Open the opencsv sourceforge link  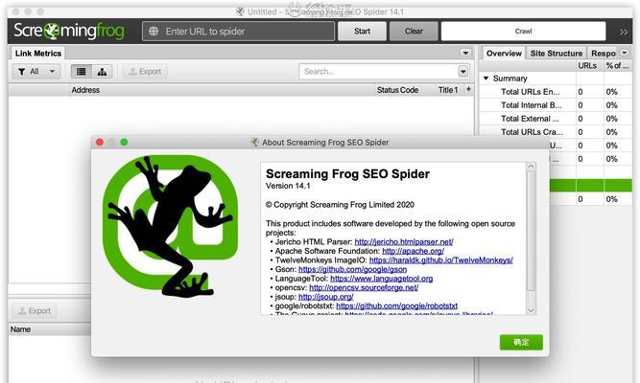364,287
